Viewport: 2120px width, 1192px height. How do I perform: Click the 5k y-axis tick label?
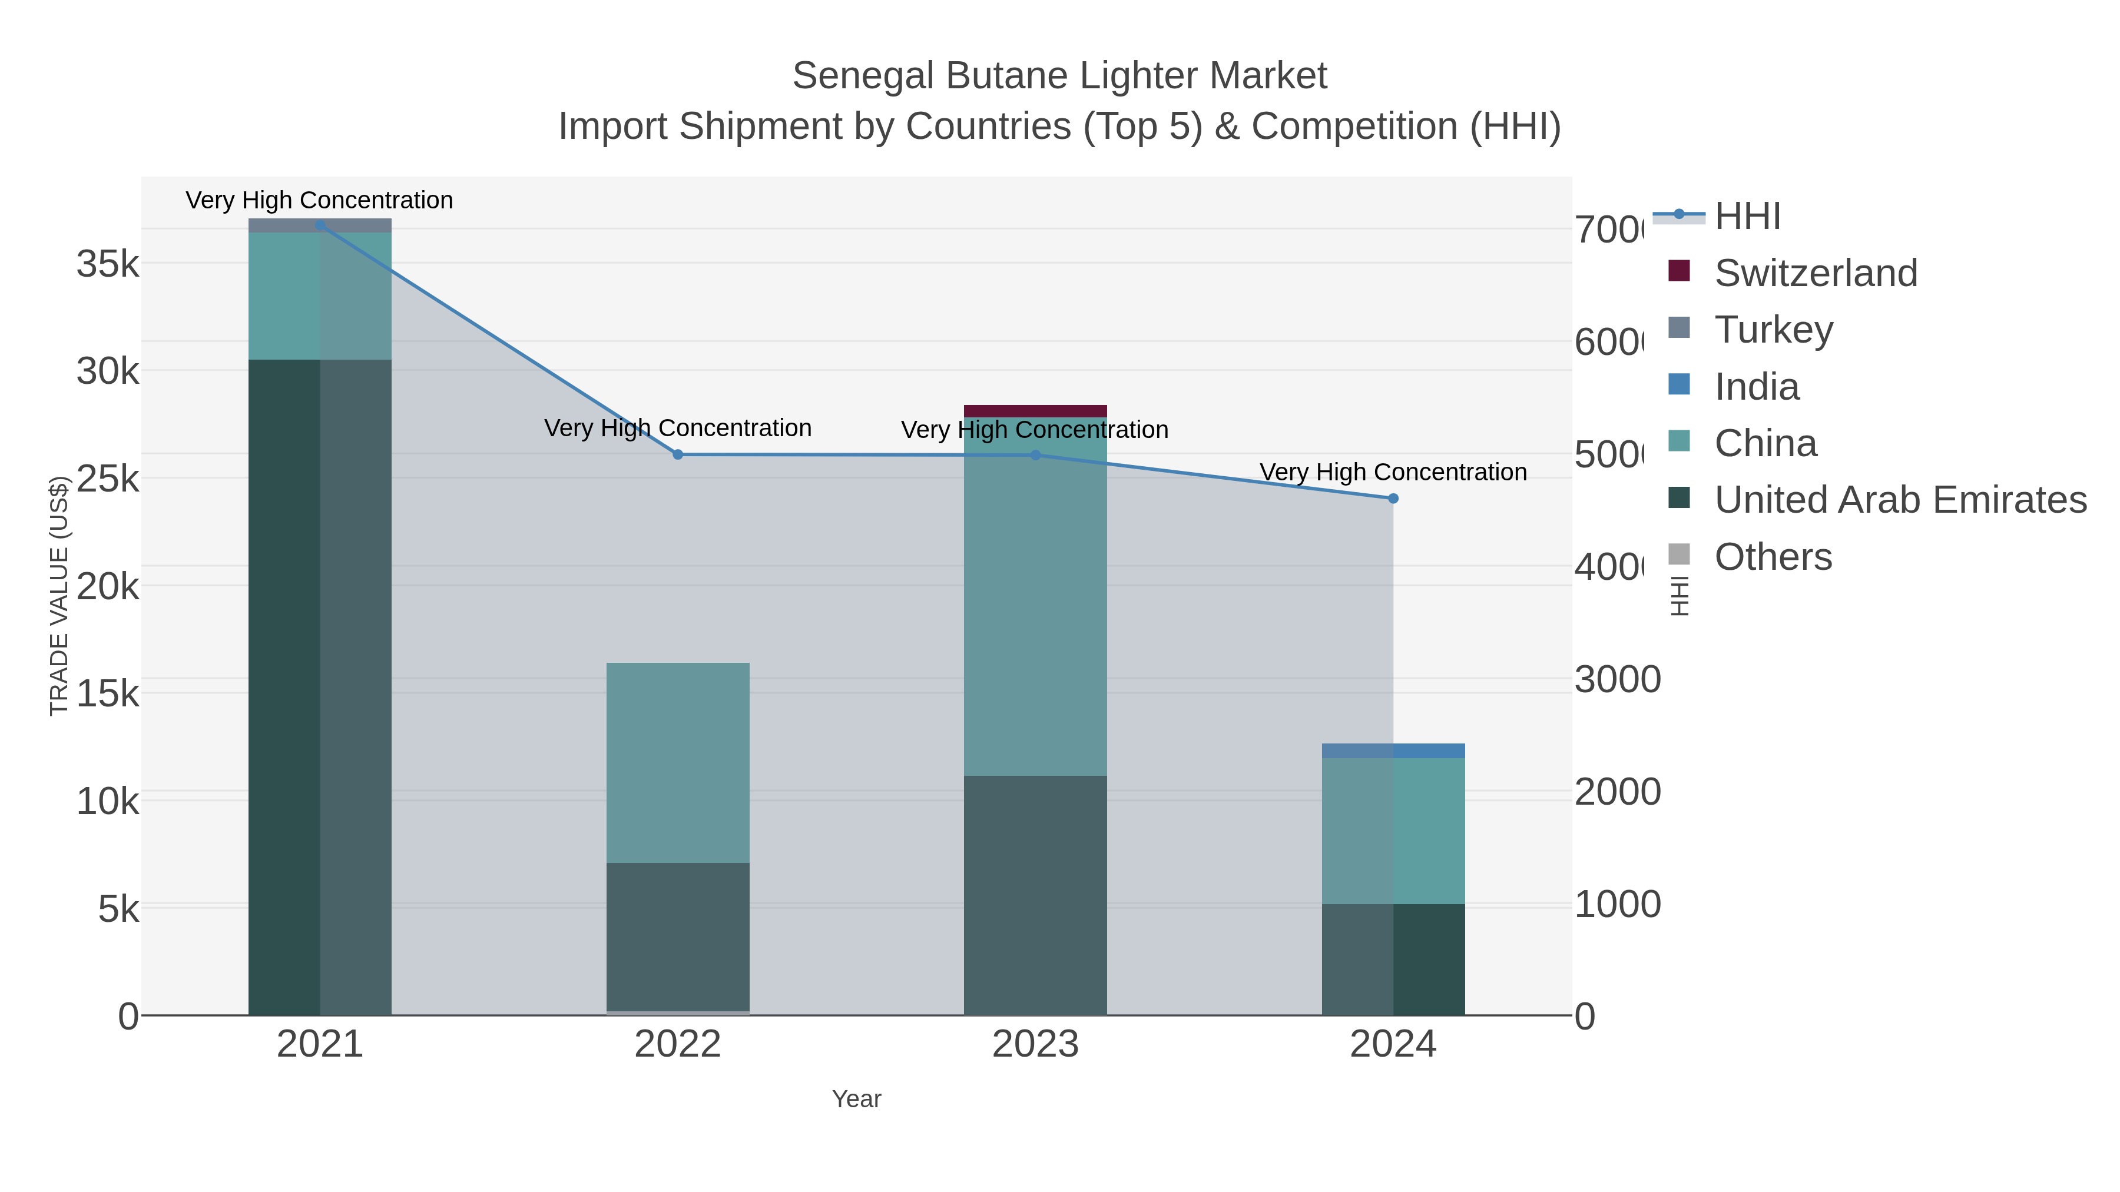[x=118, y=909]
